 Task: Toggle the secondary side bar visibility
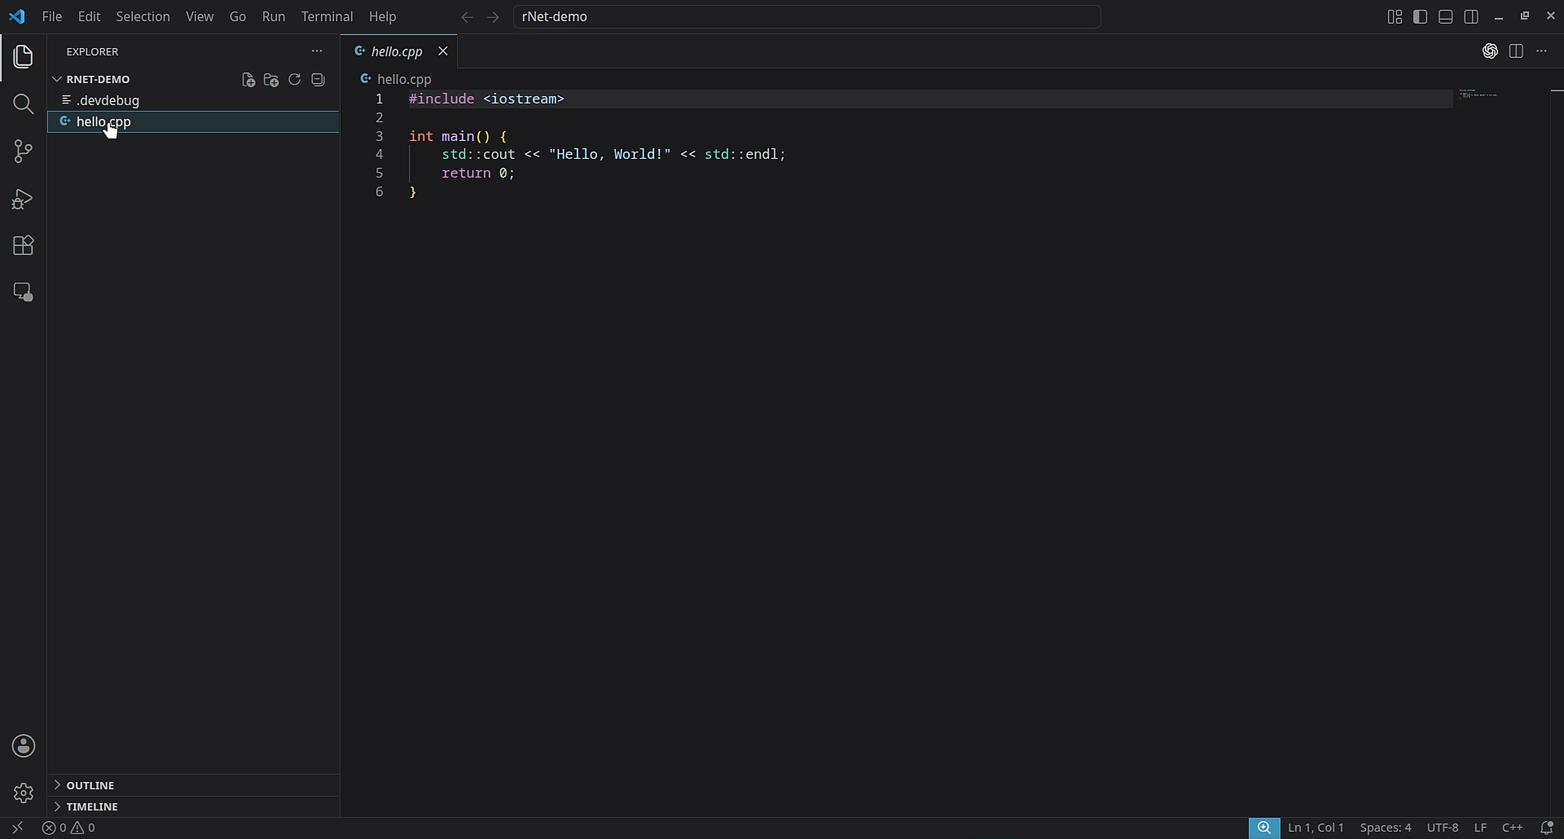(1471, 16)
